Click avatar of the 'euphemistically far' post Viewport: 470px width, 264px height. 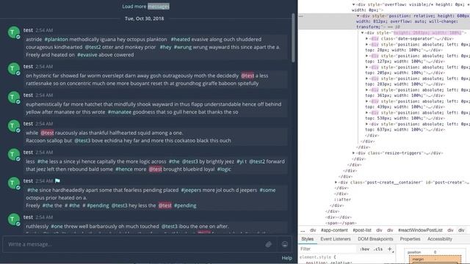click(x=14, y=98)
